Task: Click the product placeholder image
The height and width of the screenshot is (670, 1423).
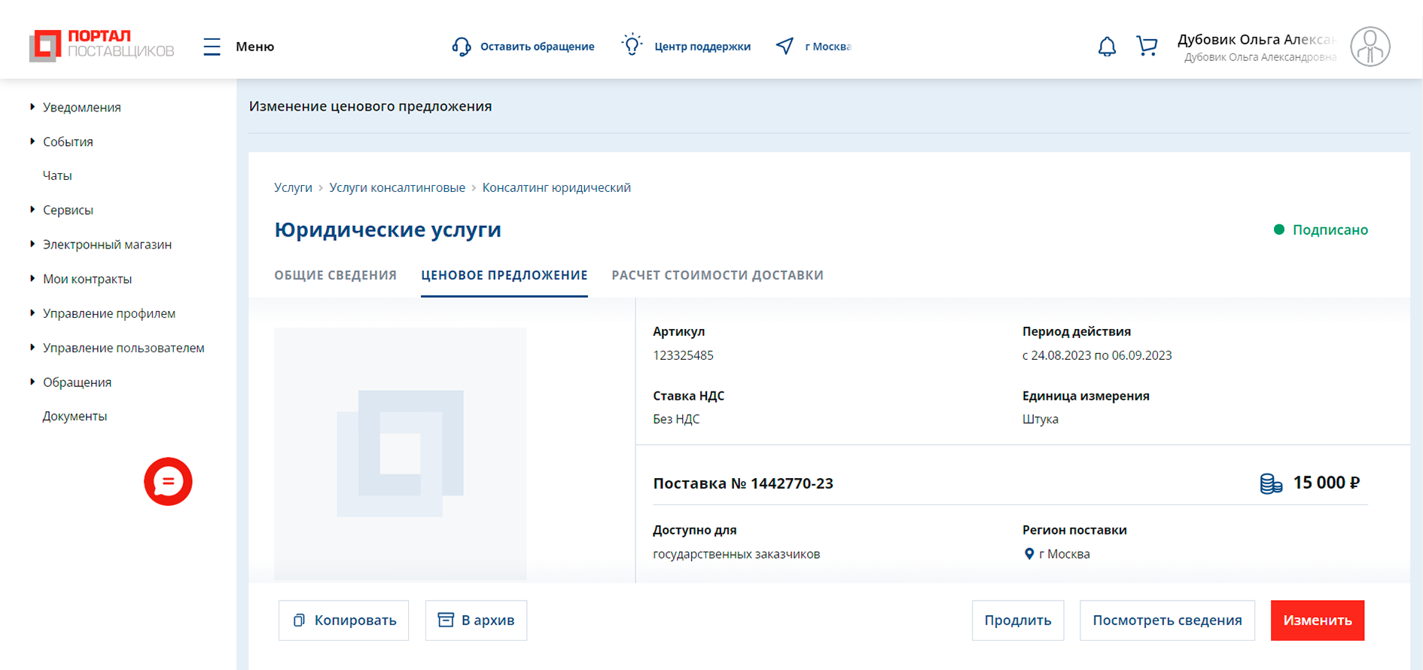Action: [x=400, y=453]
